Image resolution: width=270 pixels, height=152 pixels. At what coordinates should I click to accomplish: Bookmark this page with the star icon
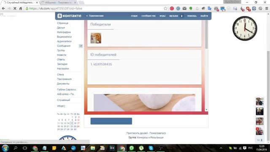pos(165,8)
